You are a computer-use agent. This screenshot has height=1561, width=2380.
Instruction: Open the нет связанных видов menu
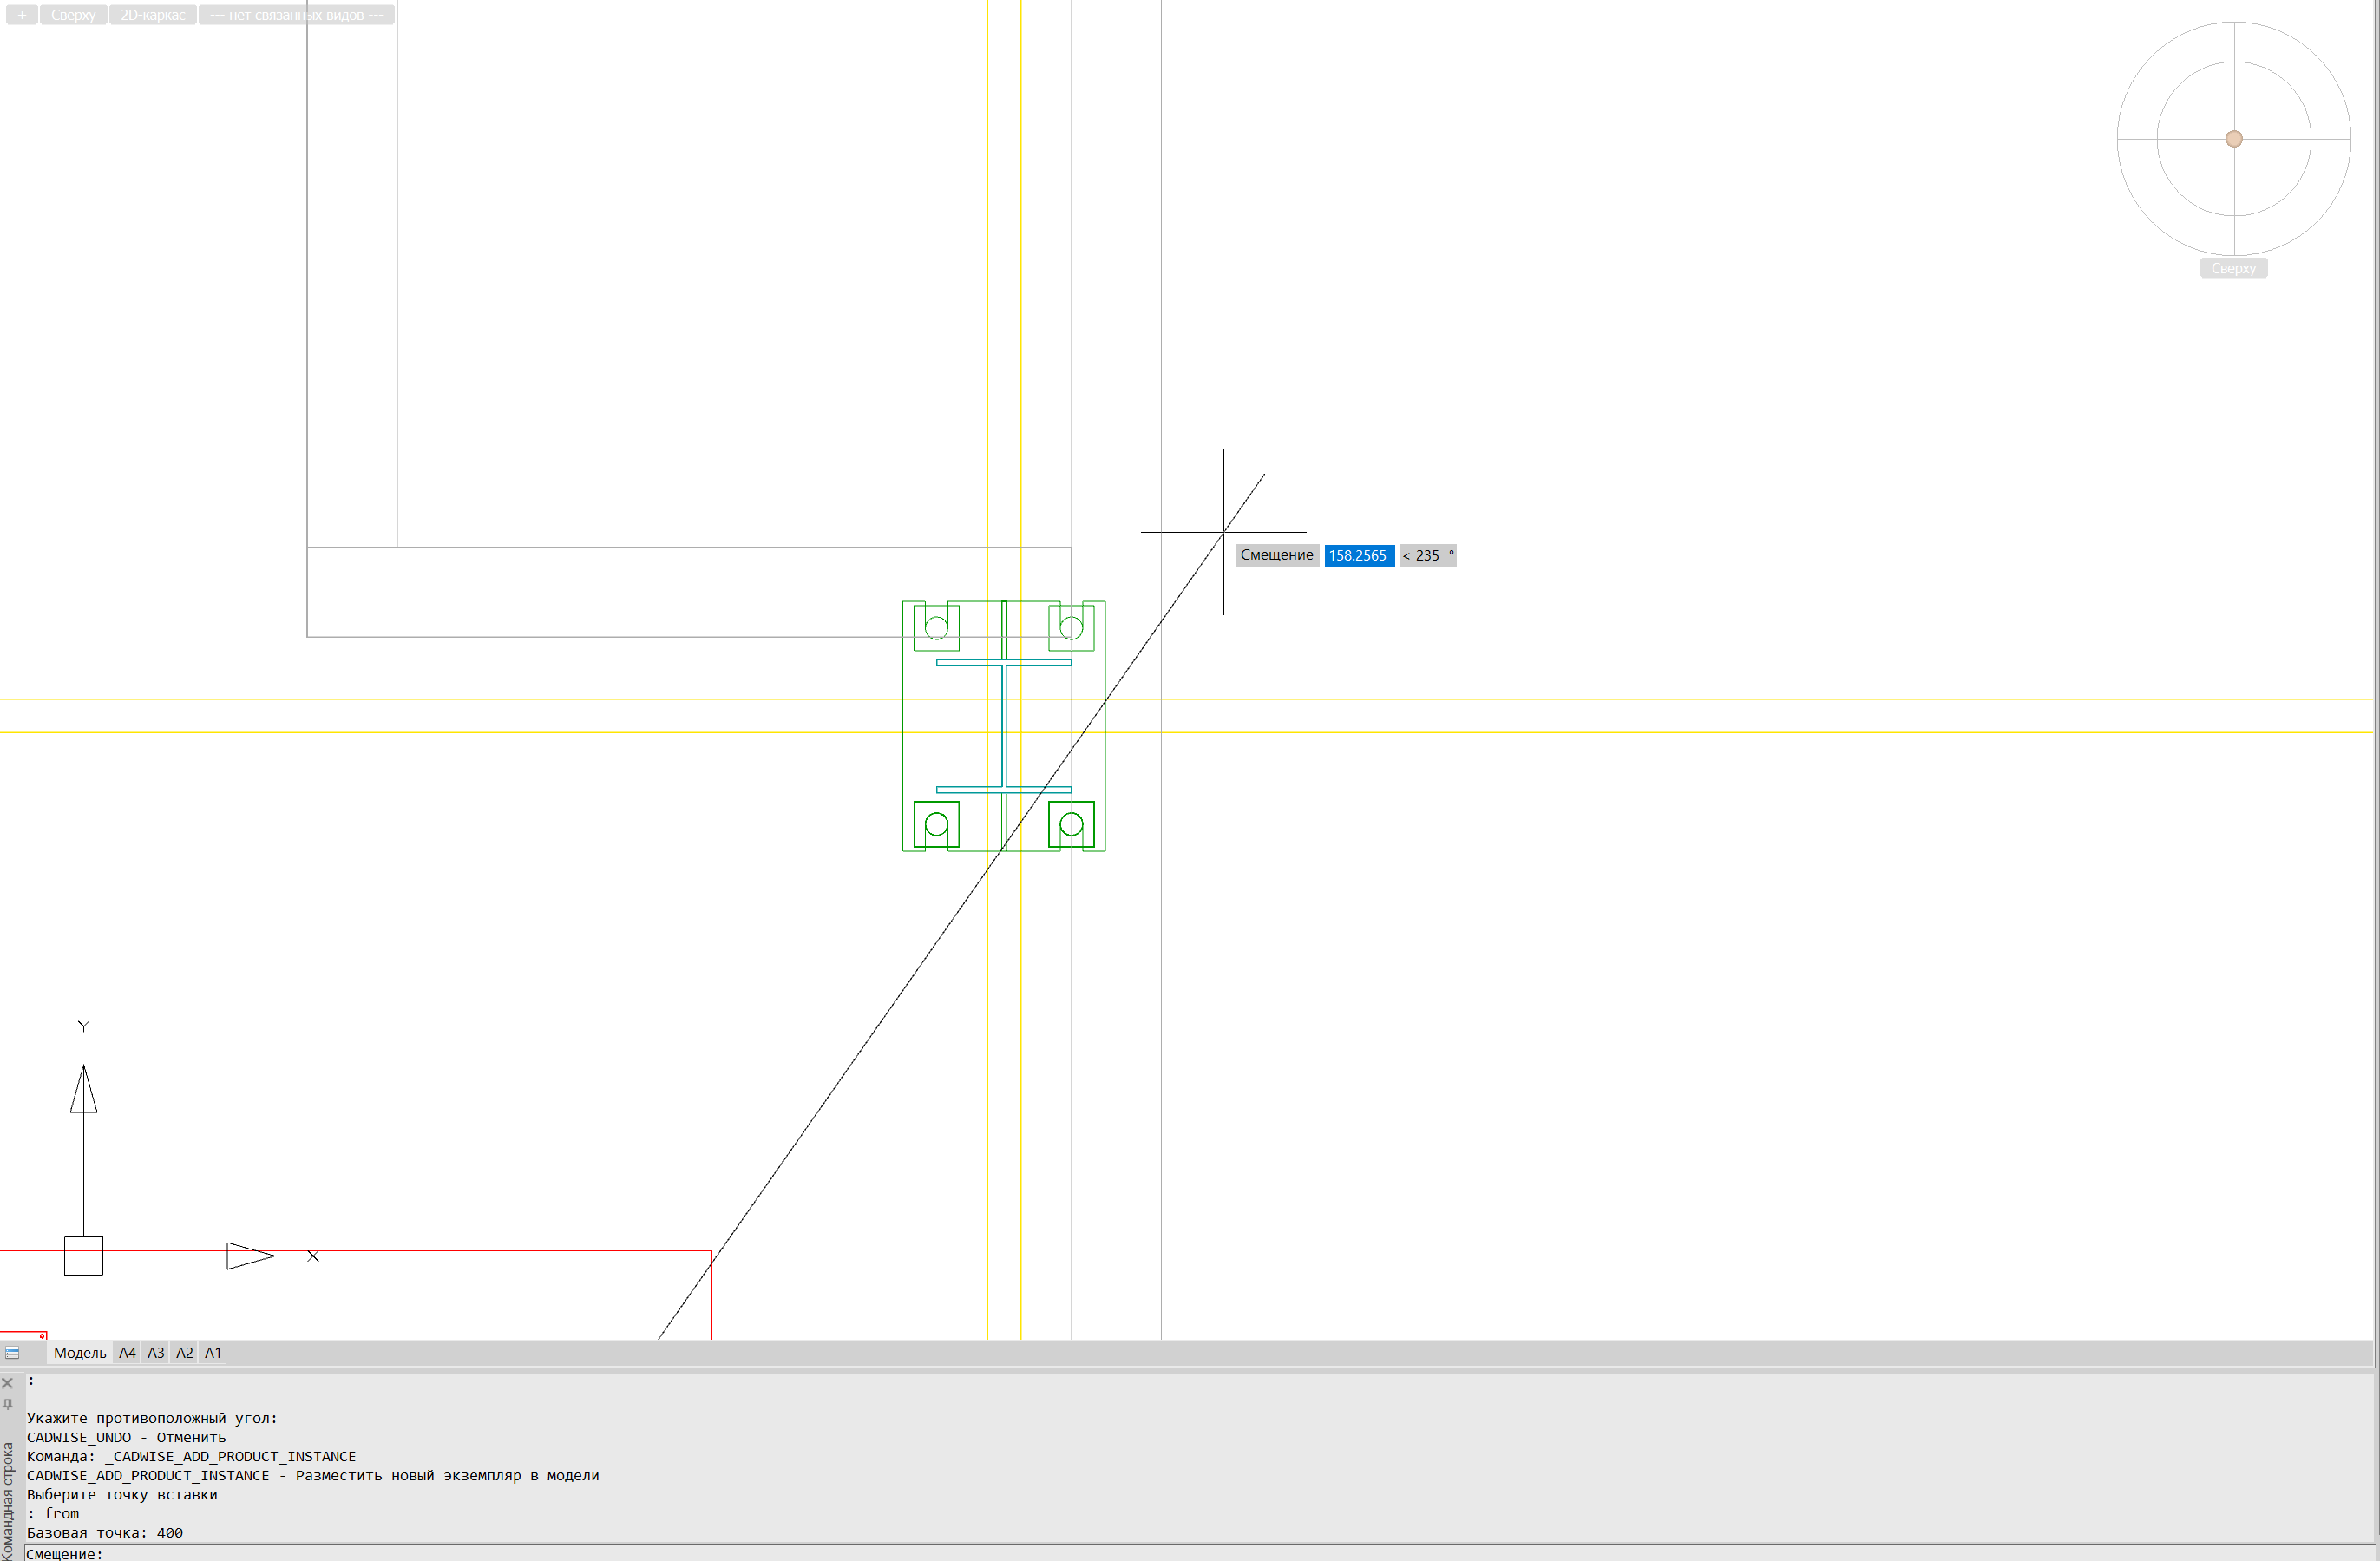tap(296, 15)
